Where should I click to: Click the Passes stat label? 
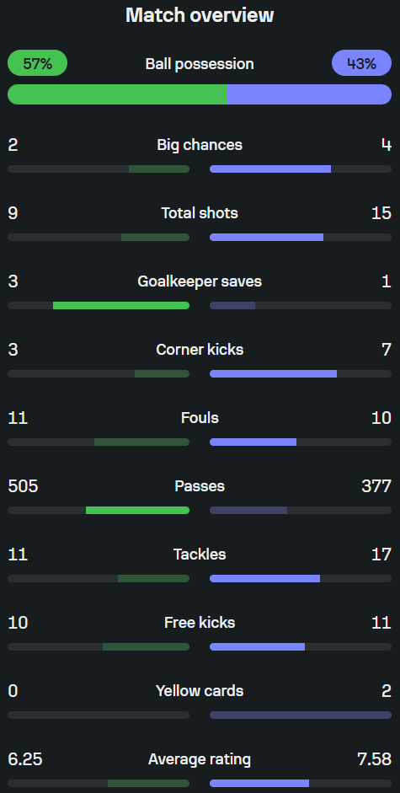coord(200,486)
